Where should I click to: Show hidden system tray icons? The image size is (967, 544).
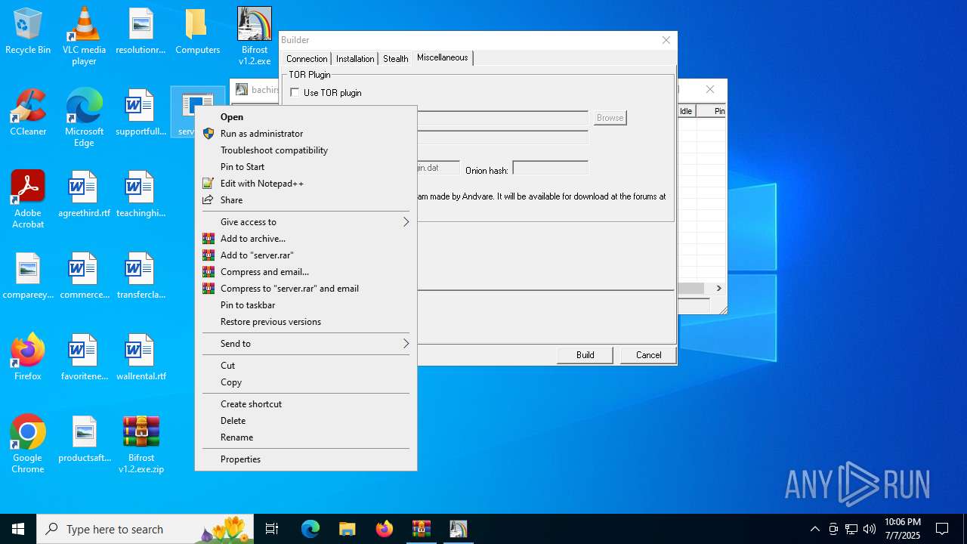click(x=814, y=529)
